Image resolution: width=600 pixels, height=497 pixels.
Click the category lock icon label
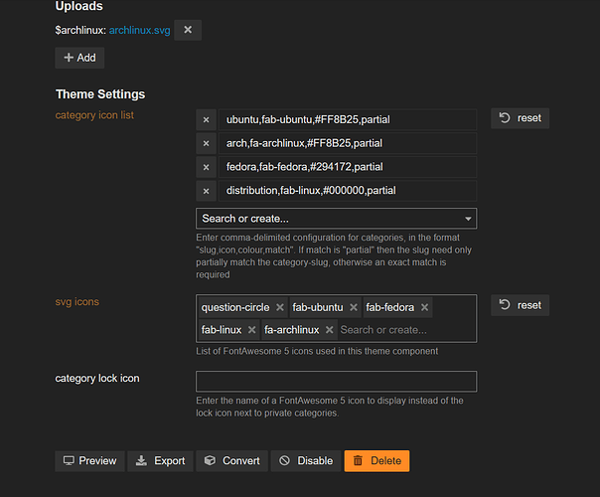[x=97, y=379]
